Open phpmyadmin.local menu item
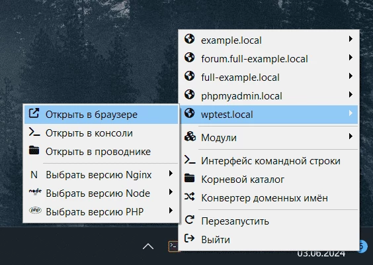 [269, 96]
